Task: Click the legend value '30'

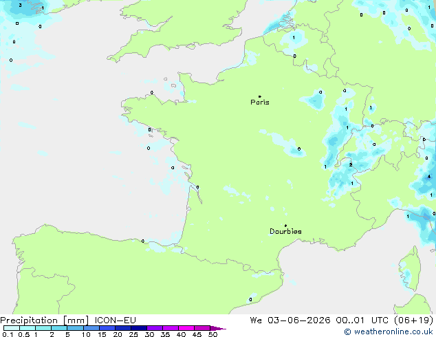Action: click(149, 334)
